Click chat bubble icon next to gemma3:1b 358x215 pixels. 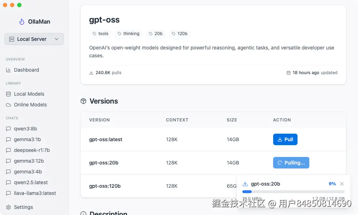(9, 139)
